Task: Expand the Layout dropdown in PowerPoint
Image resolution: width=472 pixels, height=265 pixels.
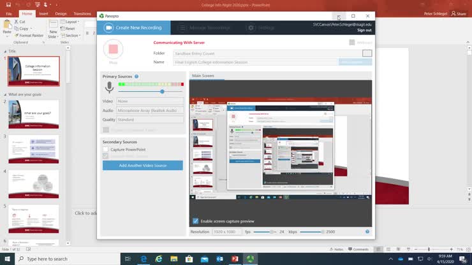Action: tap(70, 22)
